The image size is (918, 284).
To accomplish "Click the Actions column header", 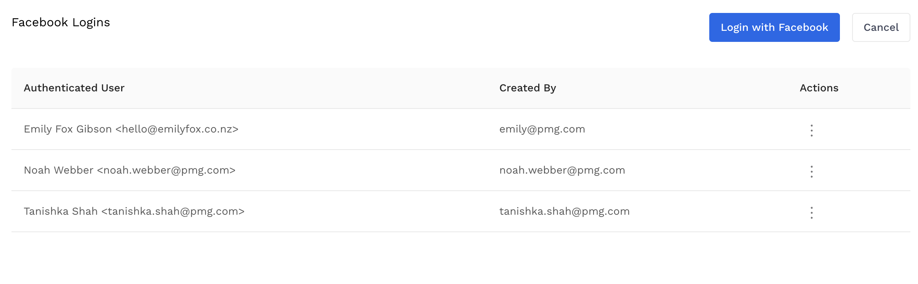I will [819, 88].
